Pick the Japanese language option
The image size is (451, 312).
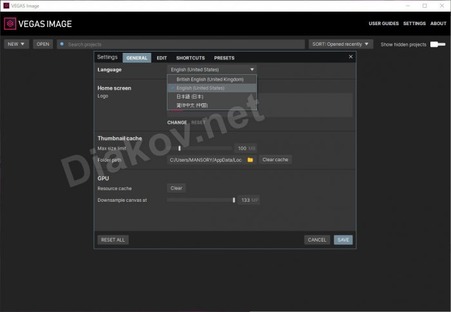(x=212, y=97)
